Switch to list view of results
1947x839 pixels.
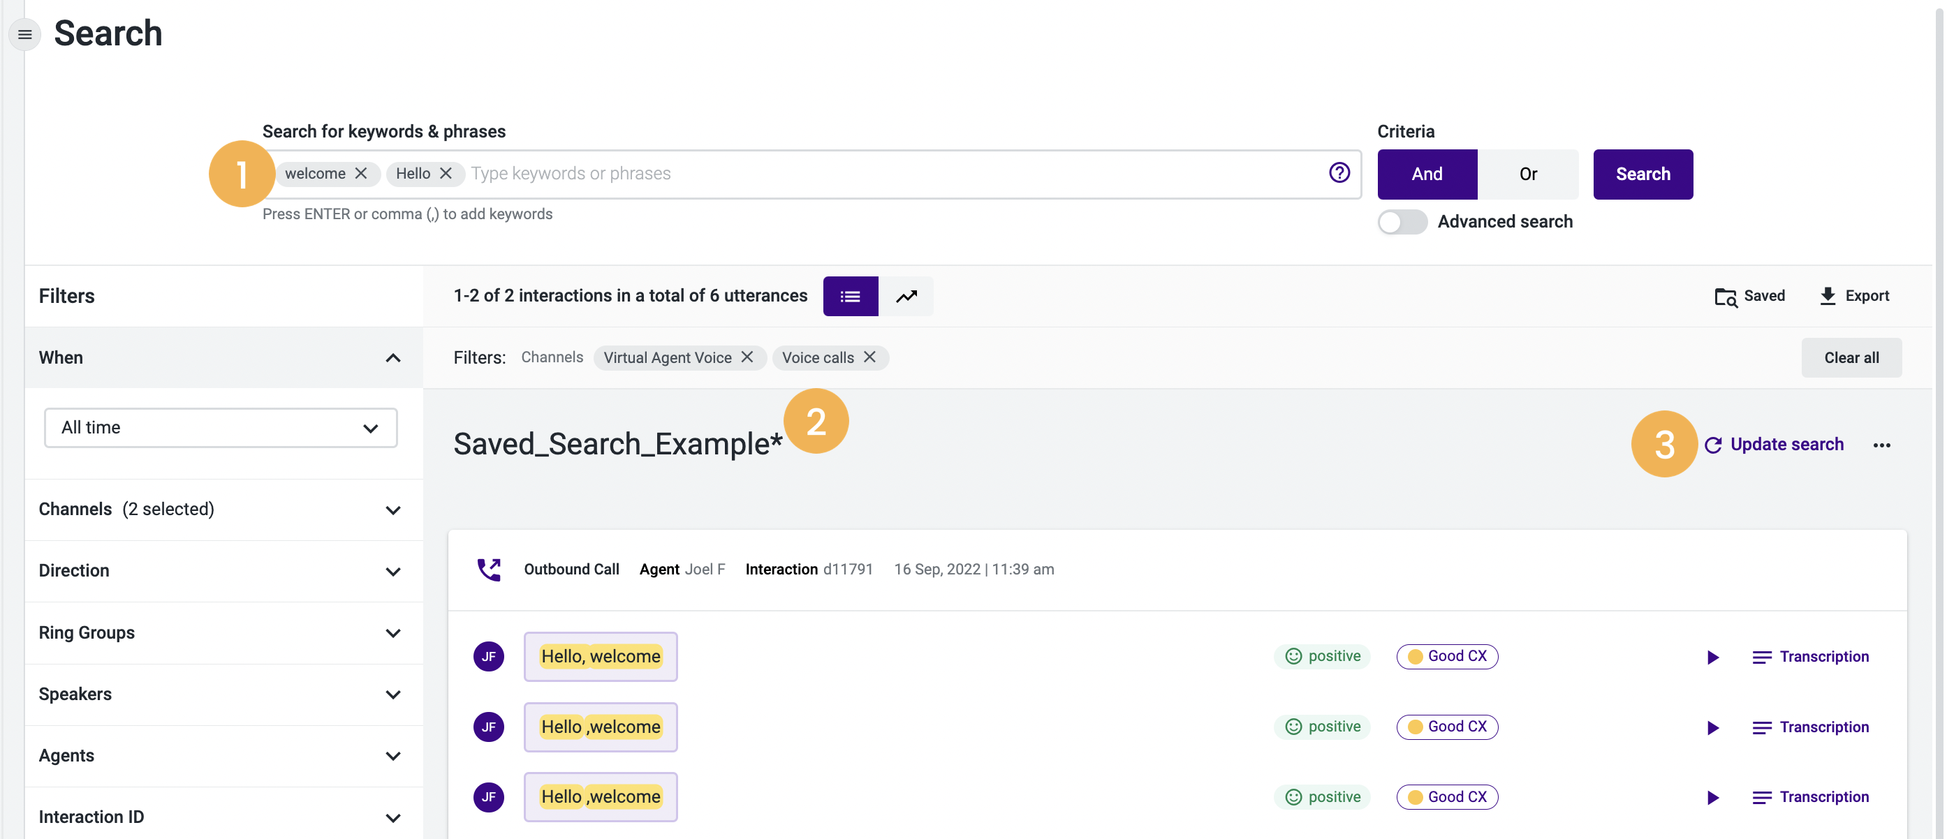(851, 295)
